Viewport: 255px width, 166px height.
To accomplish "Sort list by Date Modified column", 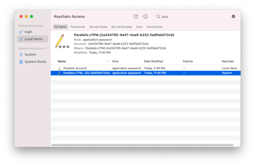I will [x=153, y=61].
